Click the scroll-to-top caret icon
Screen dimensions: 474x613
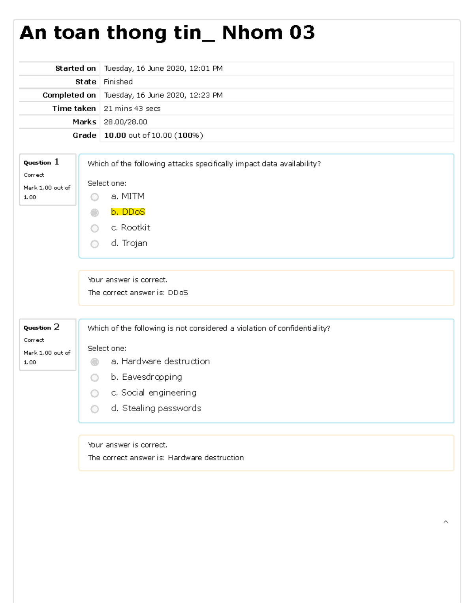(x=446, y=522)
